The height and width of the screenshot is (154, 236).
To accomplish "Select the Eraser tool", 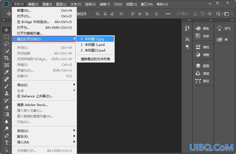I will 7,107.
